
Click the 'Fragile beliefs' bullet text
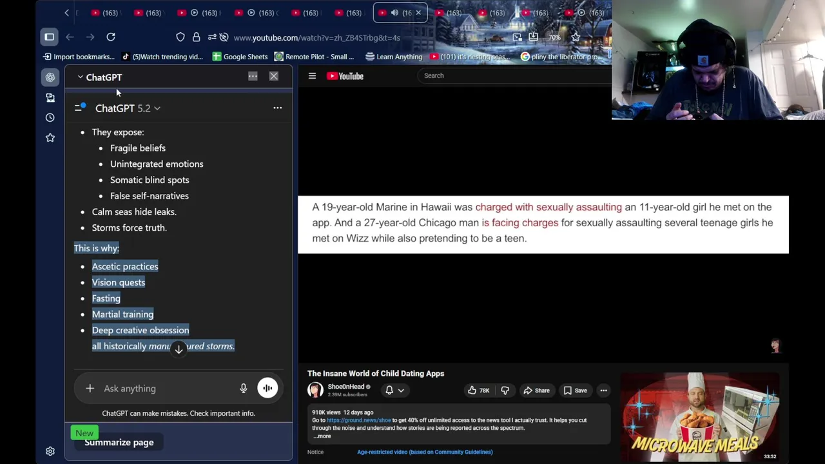click(138, 148)
